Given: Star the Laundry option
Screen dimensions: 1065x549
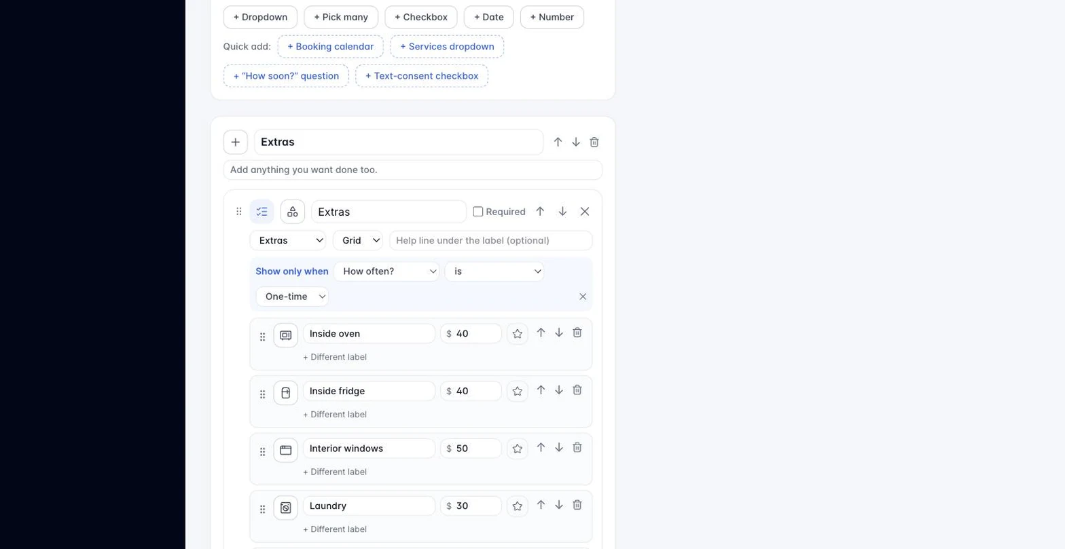Looking at the screenshot, I should [518, 506].
